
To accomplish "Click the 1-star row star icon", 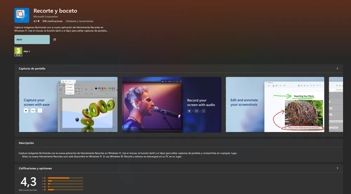I will tap(45, 189).
